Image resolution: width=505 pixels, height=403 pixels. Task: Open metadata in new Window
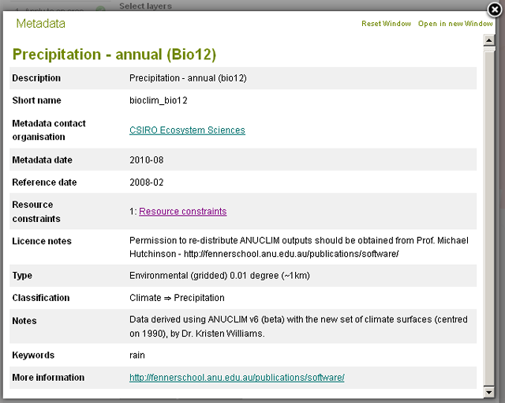coord(455,24)
